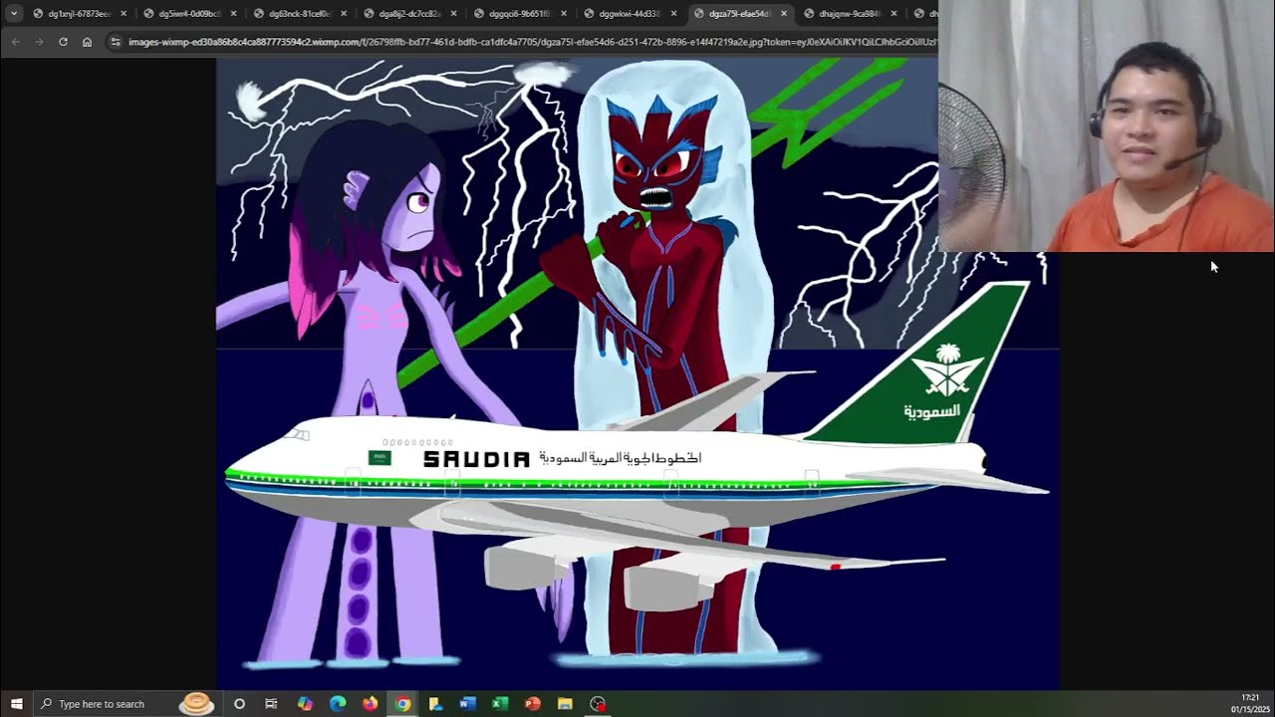Screen dimensions: 1275x717
Task: Switch to the dga8ij2-dc7cc8 tab
Action: pyautogui.click(x=409, y=14)
